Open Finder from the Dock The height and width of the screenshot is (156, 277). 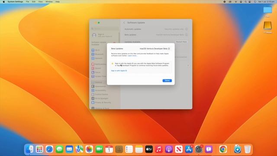click(x=29, y=149)
